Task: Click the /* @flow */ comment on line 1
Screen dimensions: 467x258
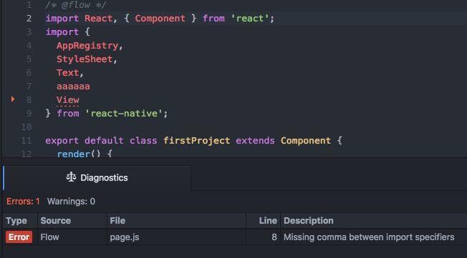Action: pos(76,5)
